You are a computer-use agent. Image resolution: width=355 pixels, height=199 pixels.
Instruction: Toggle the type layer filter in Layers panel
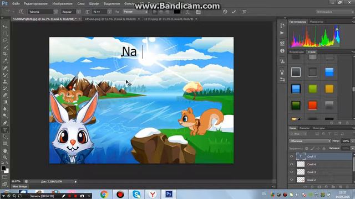329,134
